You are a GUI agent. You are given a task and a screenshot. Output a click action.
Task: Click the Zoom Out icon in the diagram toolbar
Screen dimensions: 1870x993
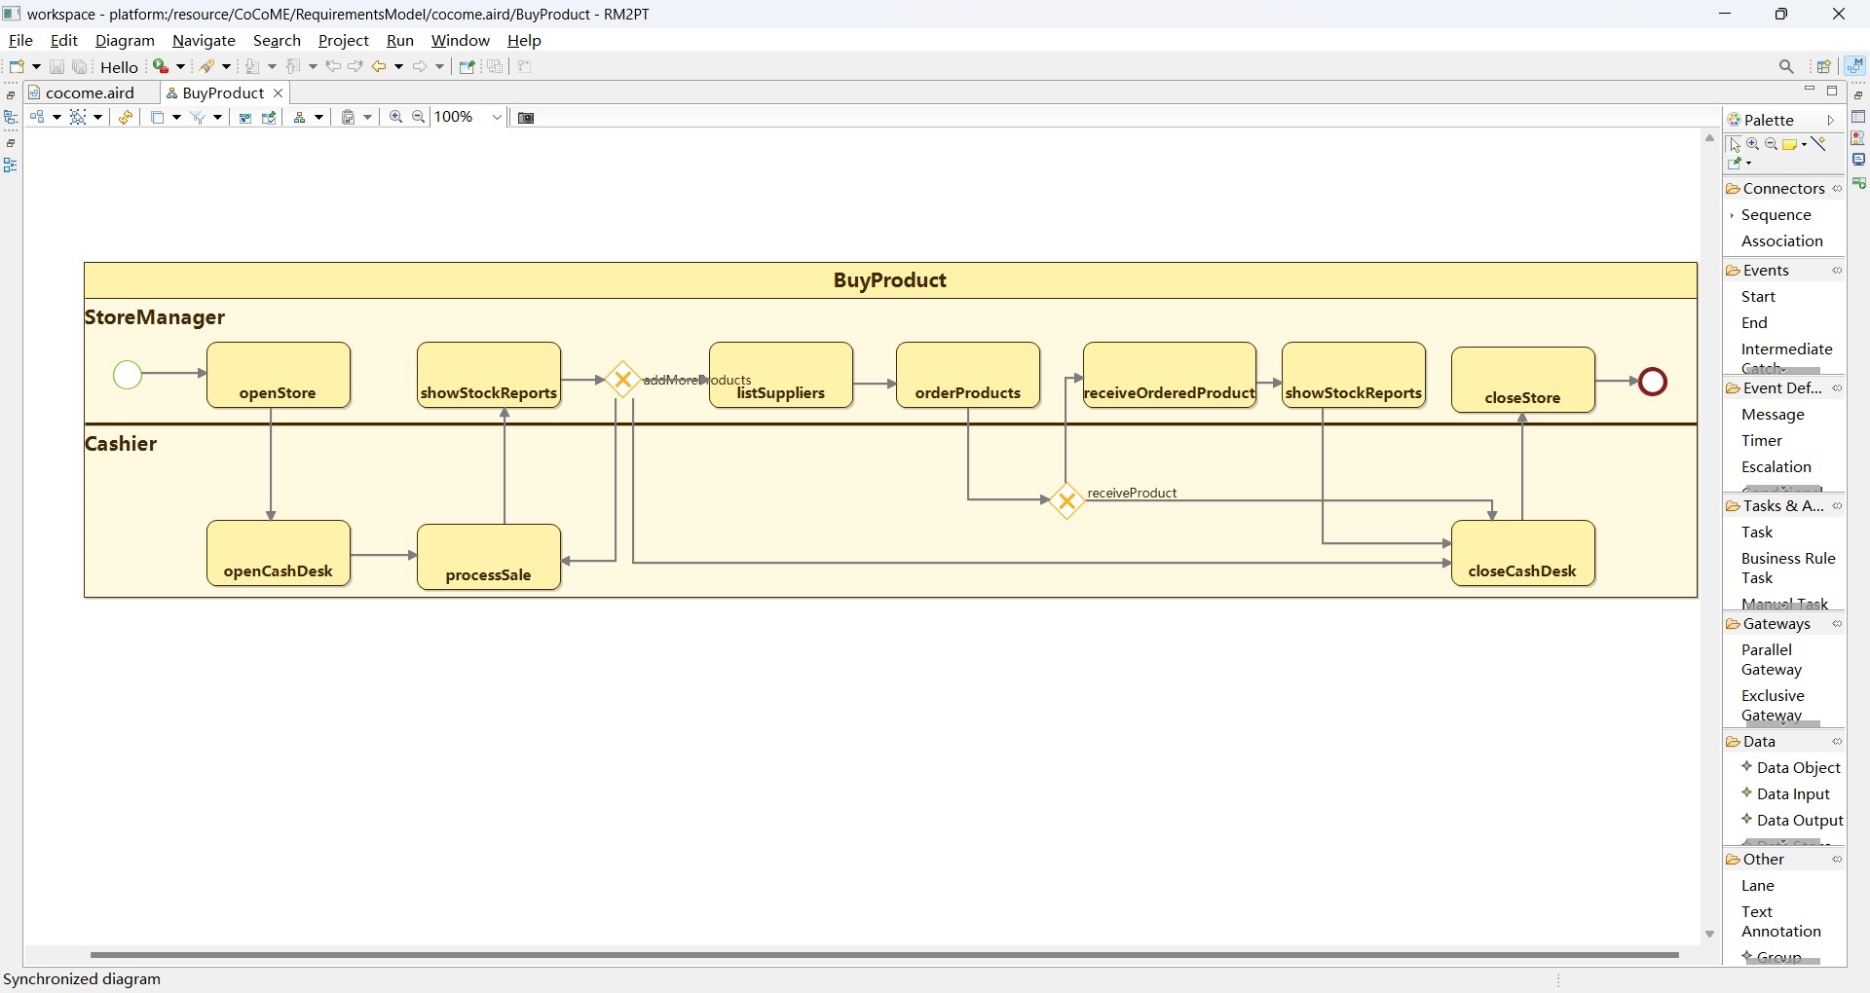pyautogui.click(x=418, y=117)
